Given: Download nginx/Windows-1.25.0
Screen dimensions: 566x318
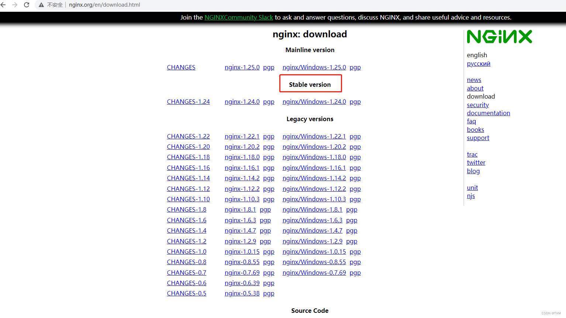Looking at the screenshot, I should (x=314, y=67).
